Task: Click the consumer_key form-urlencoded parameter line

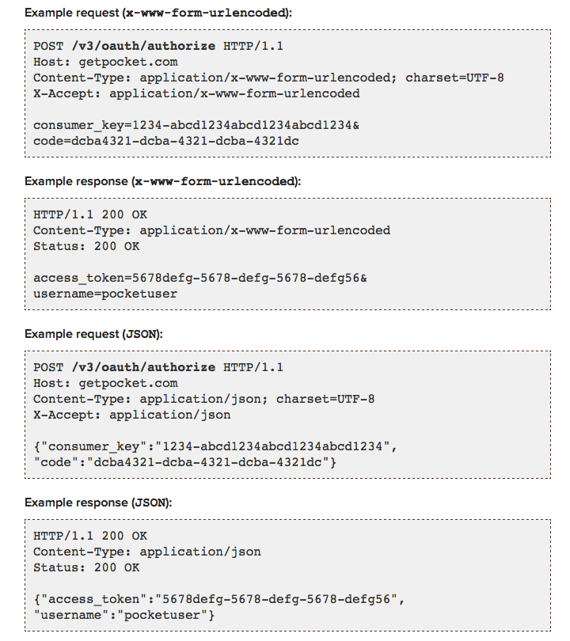Action: tap(196, 125)
